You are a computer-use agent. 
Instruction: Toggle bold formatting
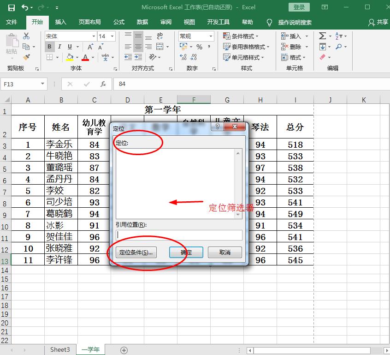coord(49,47)
